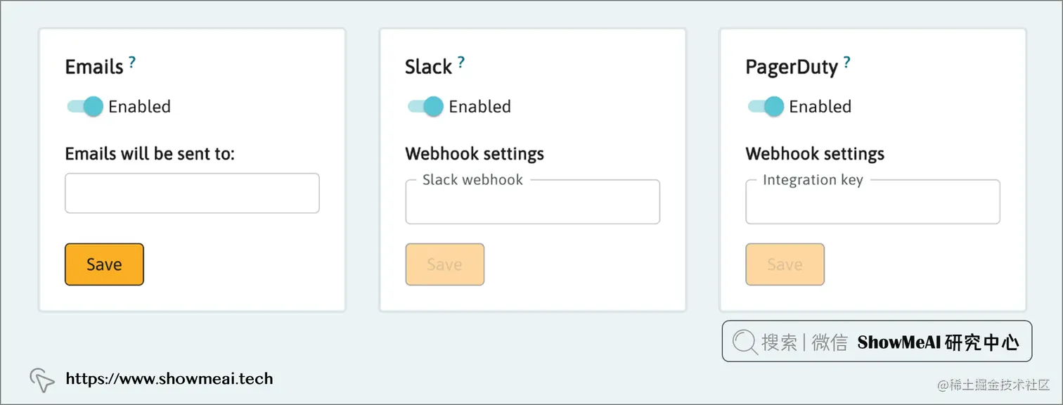
Task: Click the Save button in the Slack card
Action: pyautogui.click(x=444, y=264)
